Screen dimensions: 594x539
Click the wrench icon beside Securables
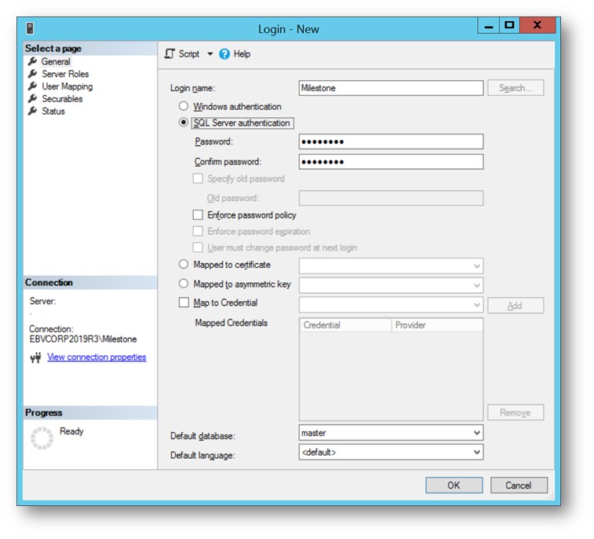point(32,99)
